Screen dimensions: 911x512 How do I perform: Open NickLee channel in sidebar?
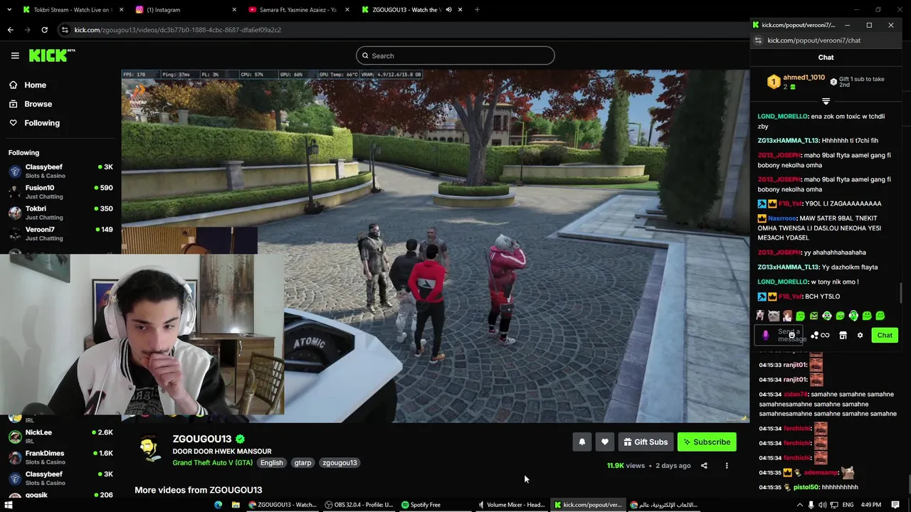click(x=60, y=436)
